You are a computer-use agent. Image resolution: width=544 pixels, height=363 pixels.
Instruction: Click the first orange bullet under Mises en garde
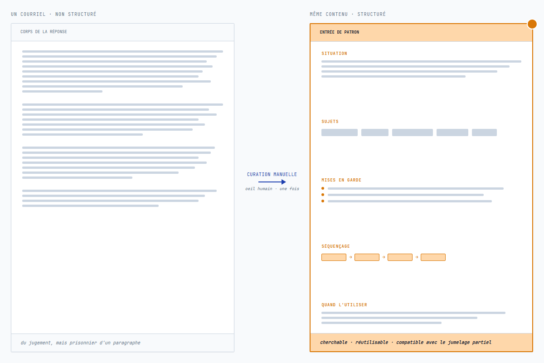click(323, 188)
